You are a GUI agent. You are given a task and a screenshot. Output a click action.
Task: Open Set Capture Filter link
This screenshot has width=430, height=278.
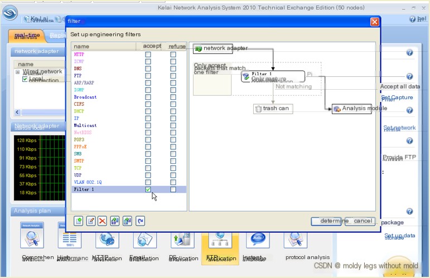397,98
